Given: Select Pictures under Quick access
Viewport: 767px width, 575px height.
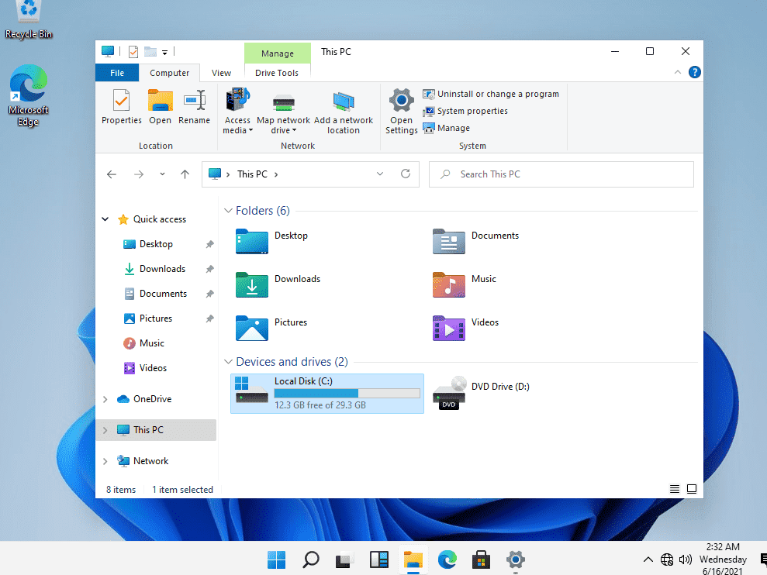Looking at the screenshot, I should click(156, 318).
